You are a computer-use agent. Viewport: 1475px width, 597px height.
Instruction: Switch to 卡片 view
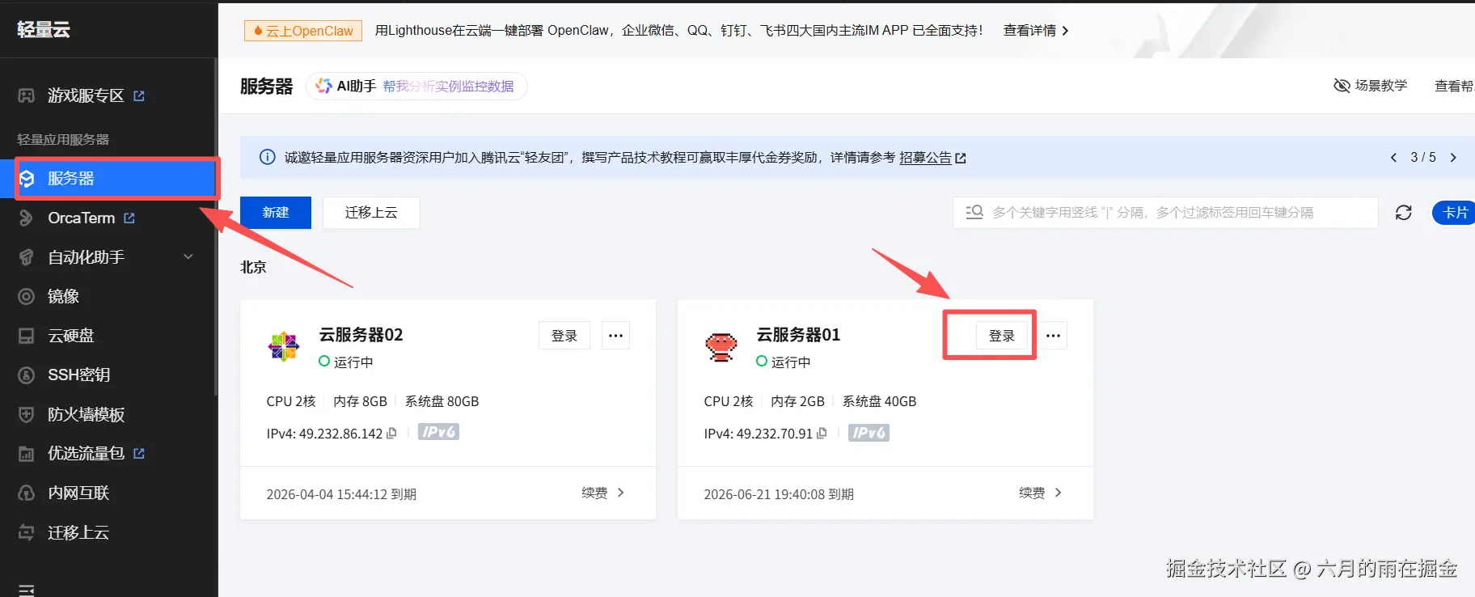click(x=1454, y=213)
